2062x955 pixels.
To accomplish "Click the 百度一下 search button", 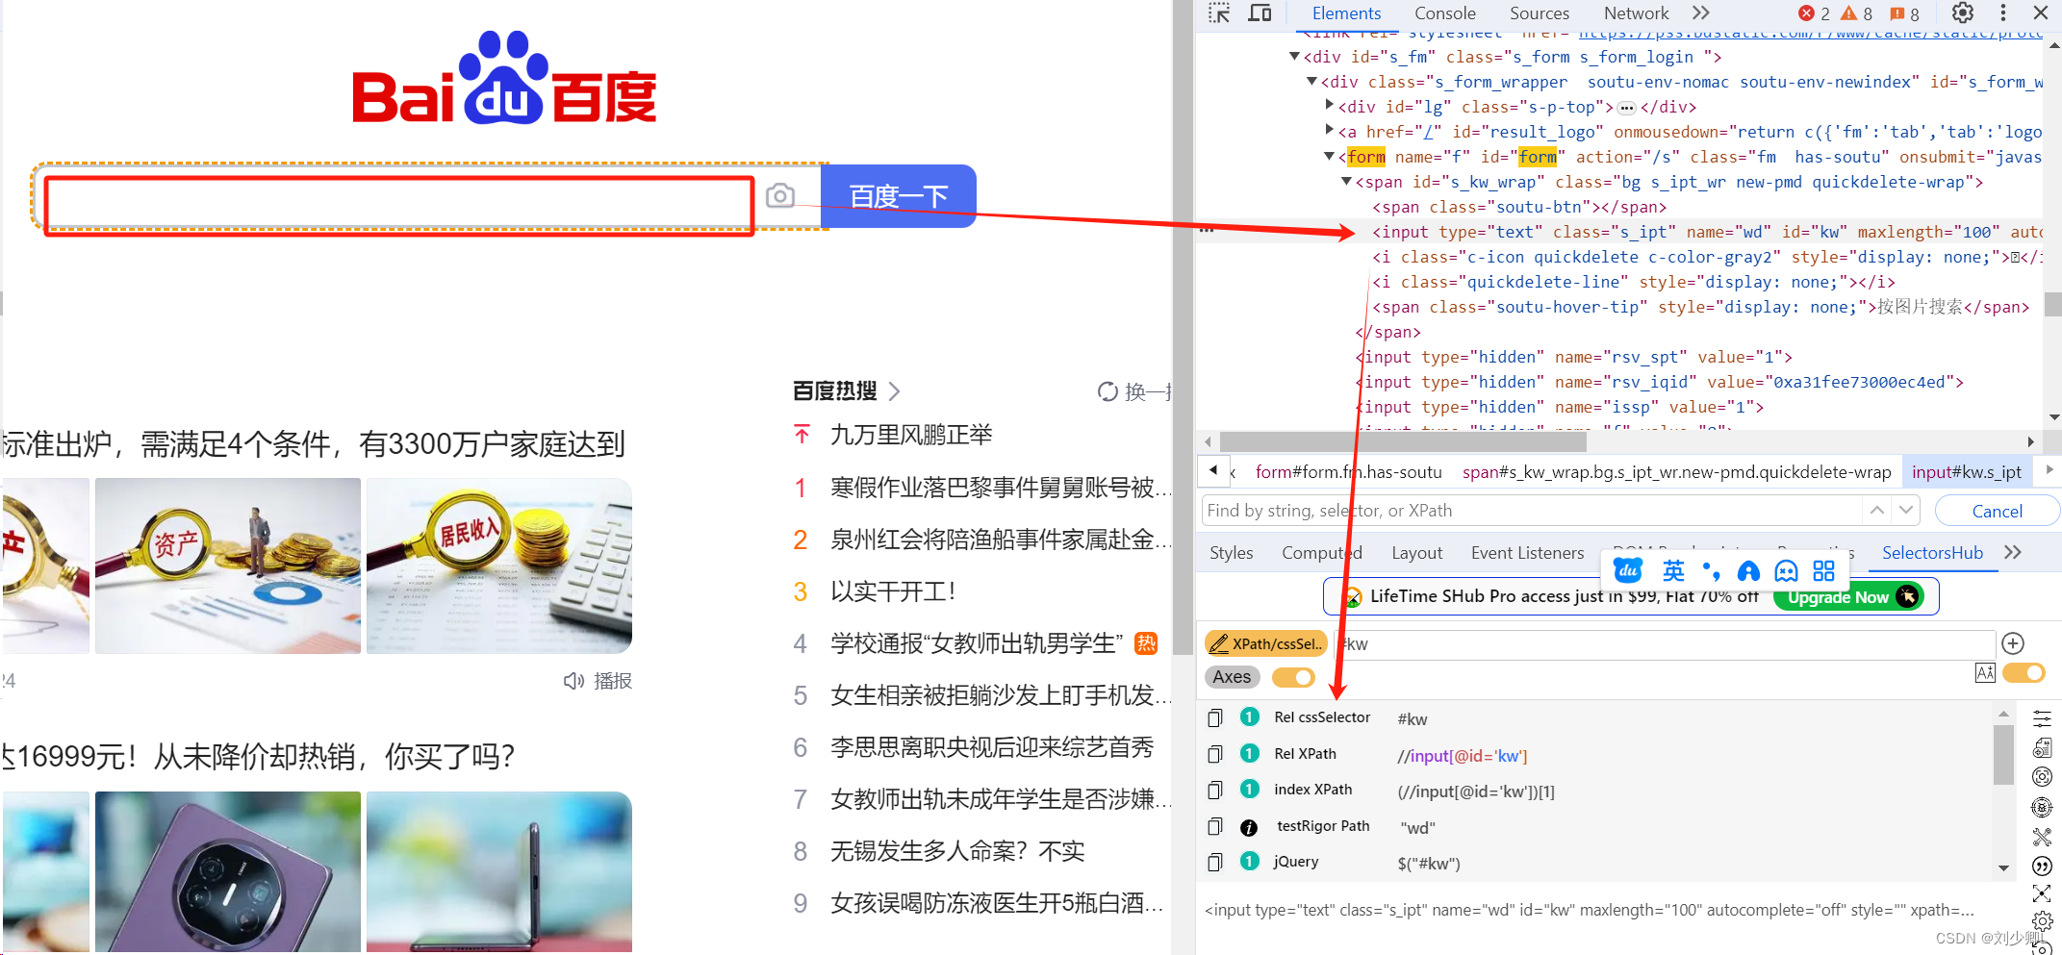I will [899, 196].
